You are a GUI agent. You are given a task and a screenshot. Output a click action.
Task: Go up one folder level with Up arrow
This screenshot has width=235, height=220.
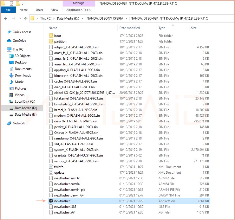click(26, 18)
